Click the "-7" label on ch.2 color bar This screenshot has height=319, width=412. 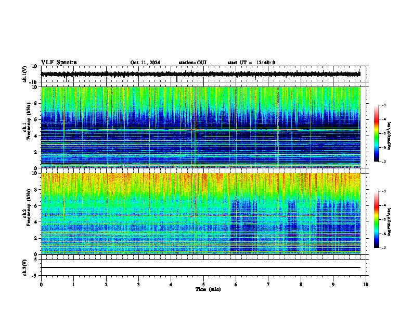click(x=383, y=248)
